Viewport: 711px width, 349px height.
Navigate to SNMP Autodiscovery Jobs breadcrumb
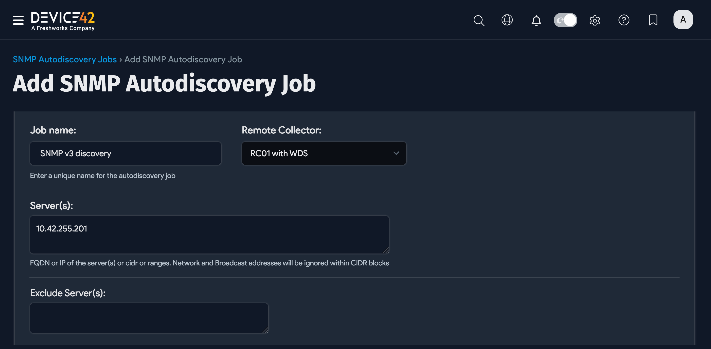coord(65,59)
